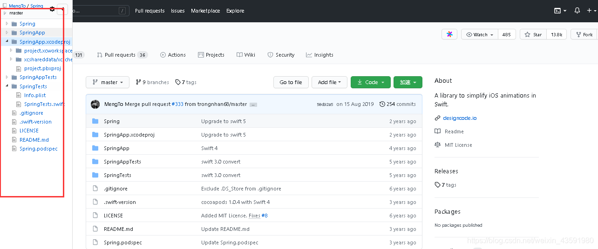Click the watchers count 485
This screenshot has width=598, height=249.
pyautogui.click(x=506, y=34)
